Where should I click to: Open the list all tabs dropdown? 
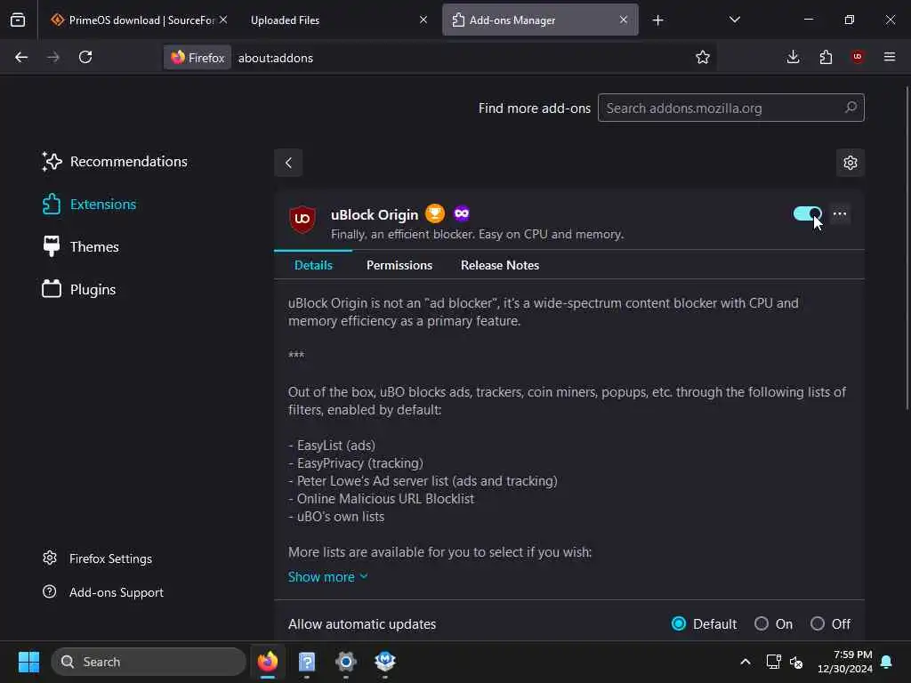tap(734, 20)
